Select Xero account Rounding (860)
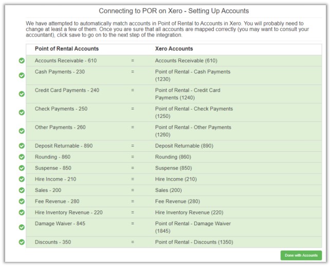 point(173,157)
